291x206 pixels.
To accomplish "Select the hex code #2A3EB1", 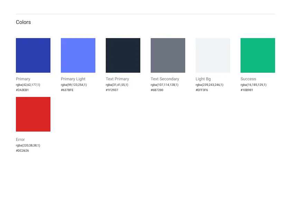I will coord(22,90).
